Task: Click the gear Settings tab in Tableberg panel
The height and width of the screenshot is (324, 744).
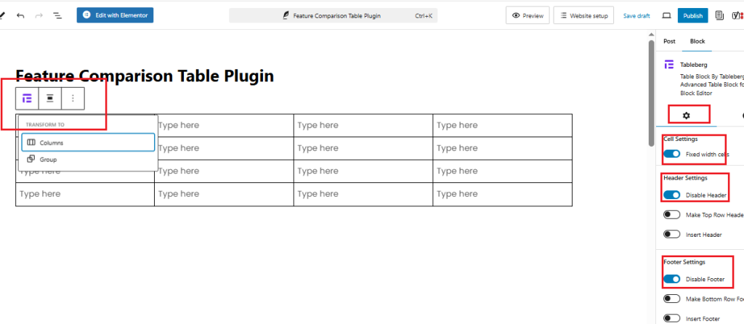Action: [x=686, y=116]
